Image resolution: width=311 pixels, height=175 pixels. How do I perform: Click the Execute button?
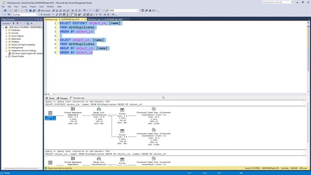(45, 15)
